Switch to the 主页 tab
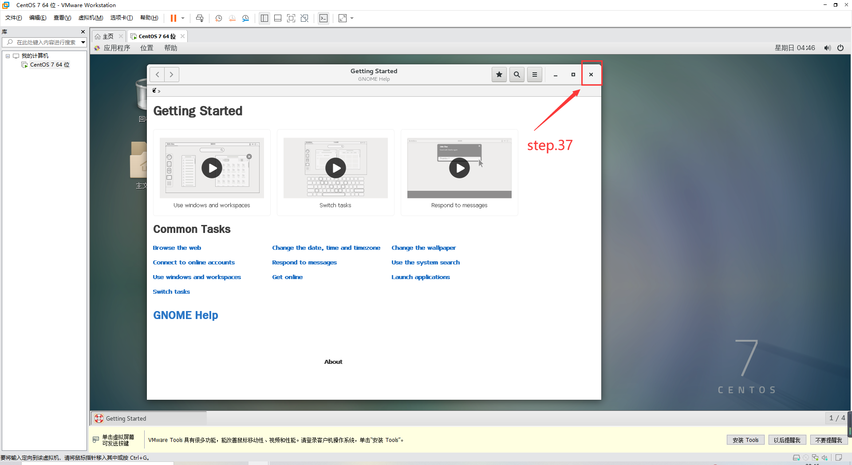Screen dimensions: 852x465 (108, 36)
